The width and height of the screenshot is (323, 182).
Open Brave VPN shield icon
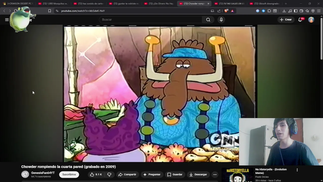click(x=313, y=11)
